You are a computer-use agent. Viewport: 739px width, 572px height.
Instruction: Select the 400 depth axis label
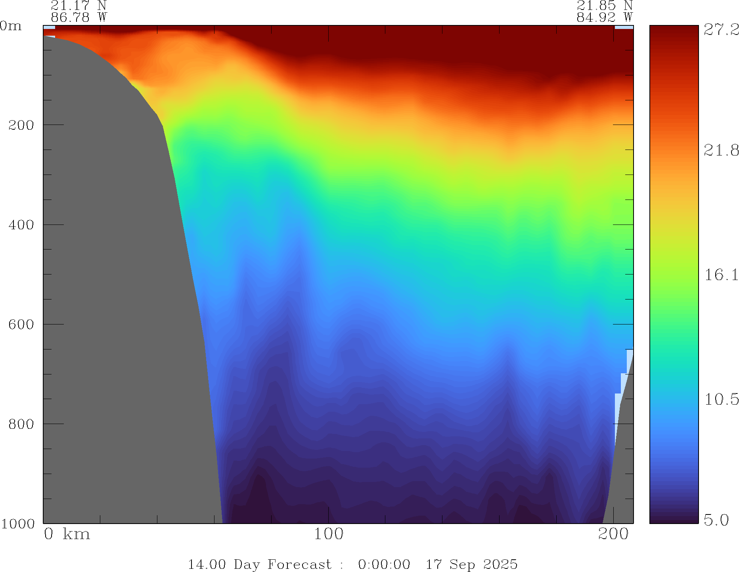click(x=21, y=225)
